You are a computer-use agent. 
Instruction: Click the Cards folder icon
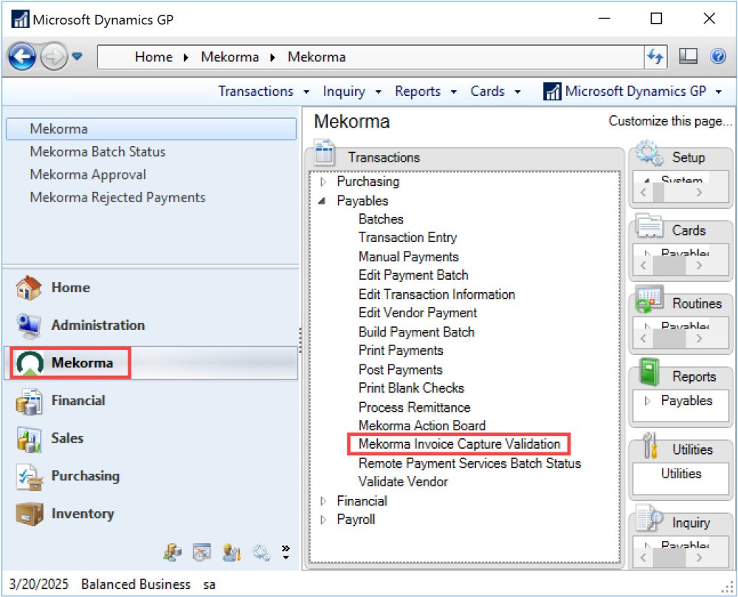650,227
